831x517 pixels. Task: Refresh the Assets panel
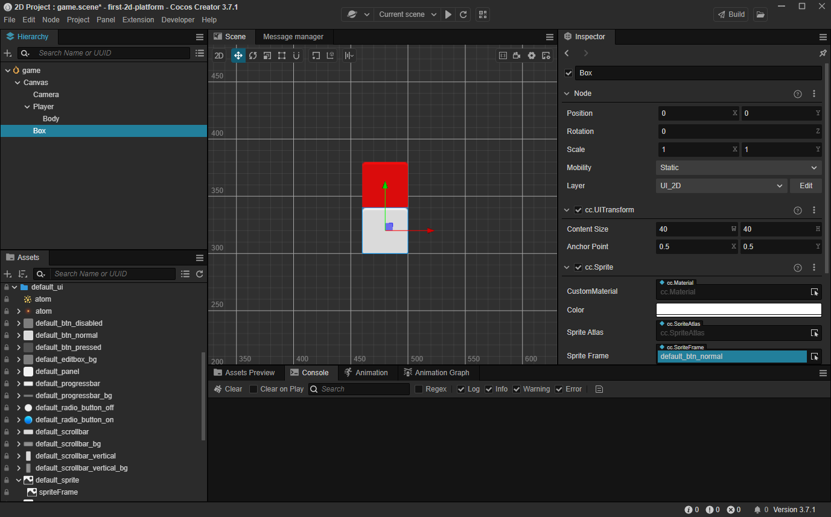(200, 274)
